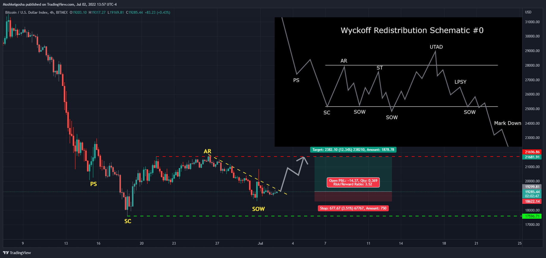
Task: Click the 25000.00 price axis value
Action: 532,109
